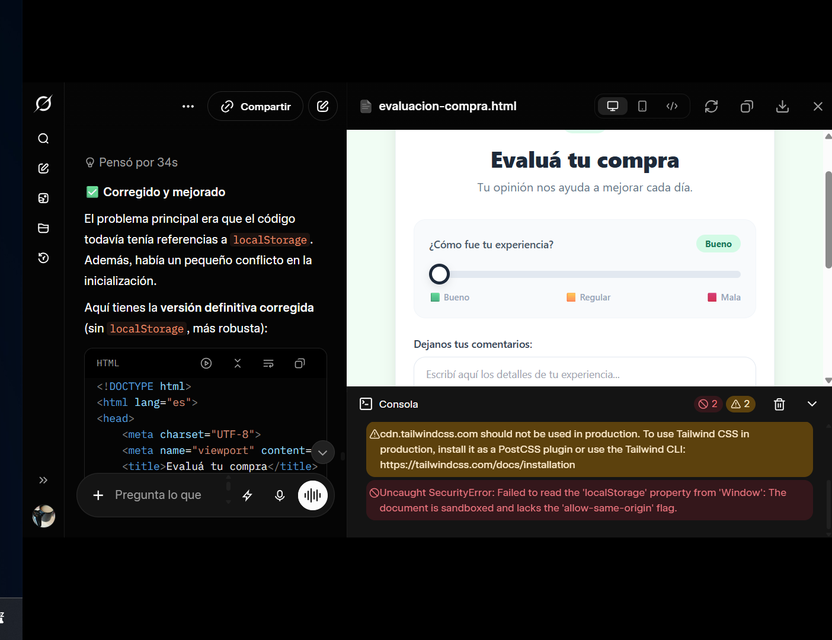Click the Bueno status badge
Viewport: 832px width, 640px height.
click(x=718, y=244)
